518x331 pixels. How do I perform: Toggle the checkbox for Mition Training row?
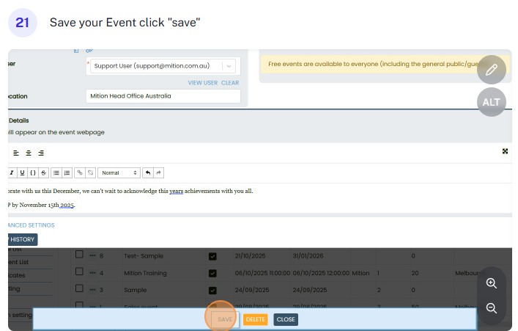212,272
